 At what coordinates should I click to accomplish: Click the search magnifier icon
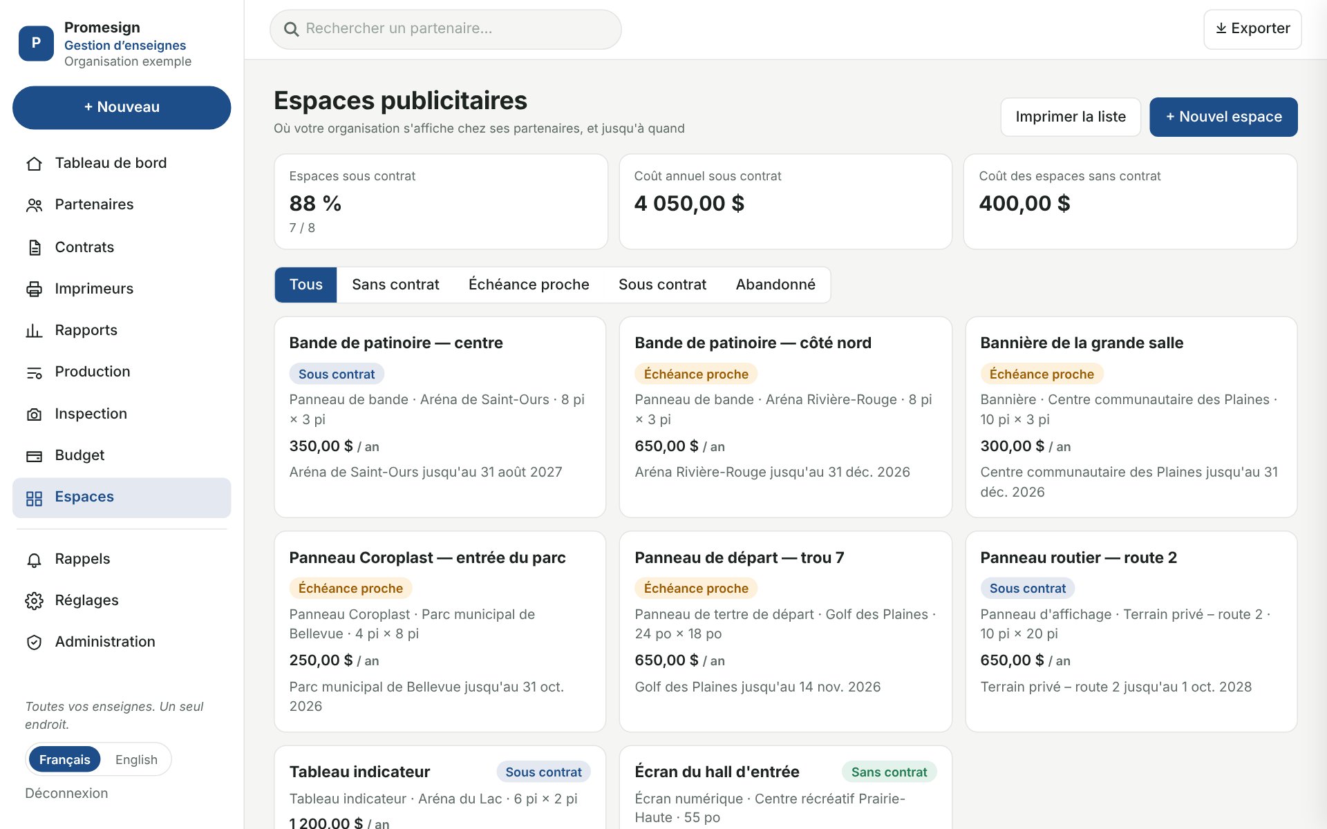(292, 29)
